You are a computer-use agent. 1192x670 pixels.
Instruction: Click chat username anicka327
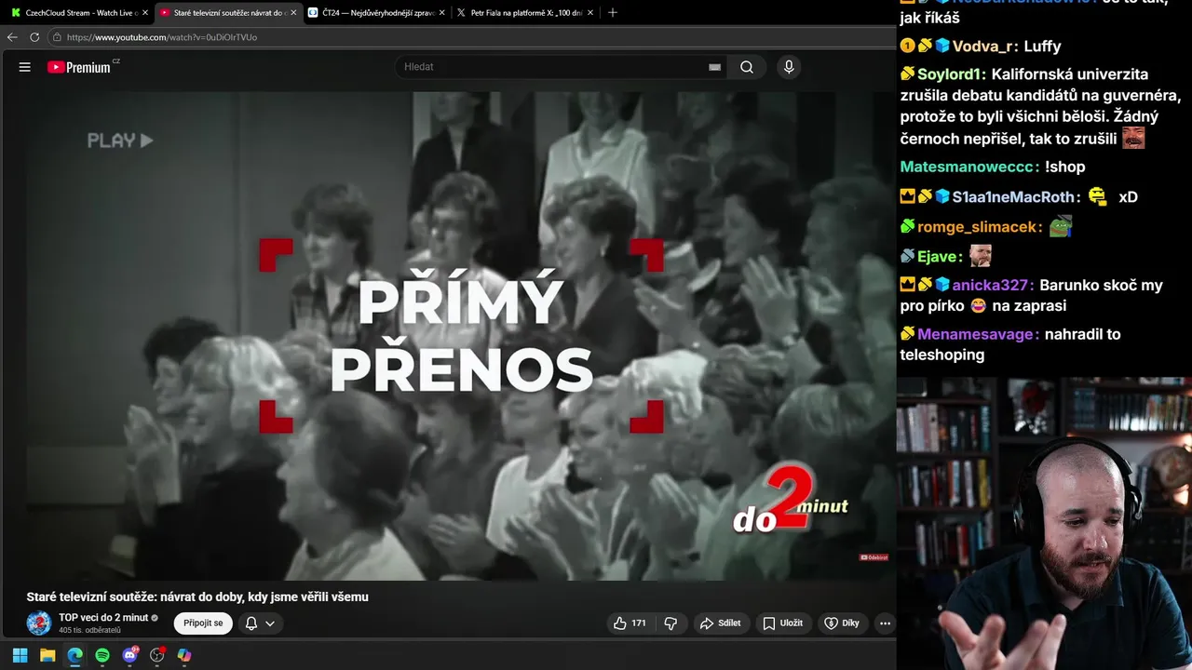pos(991,286)
